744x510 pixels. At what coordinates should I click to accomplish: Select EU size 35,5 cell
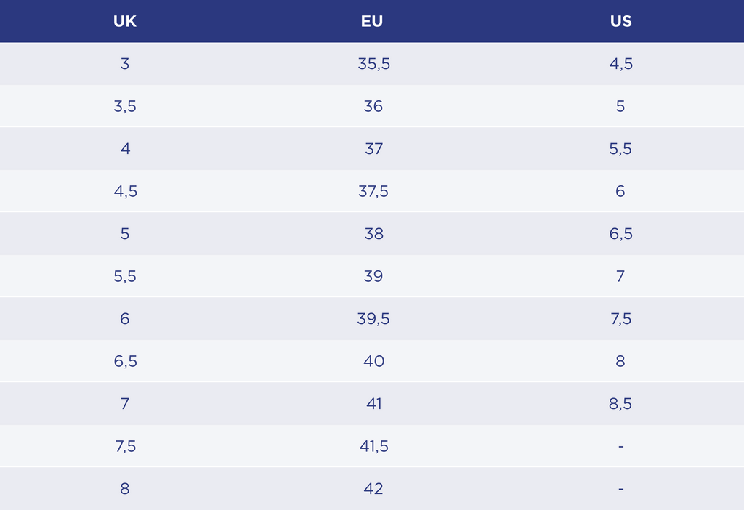click(x=373, y=64)
